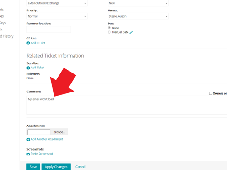The image size is (227, 170).
Task: Click the Save button
Action: point(33,167)
